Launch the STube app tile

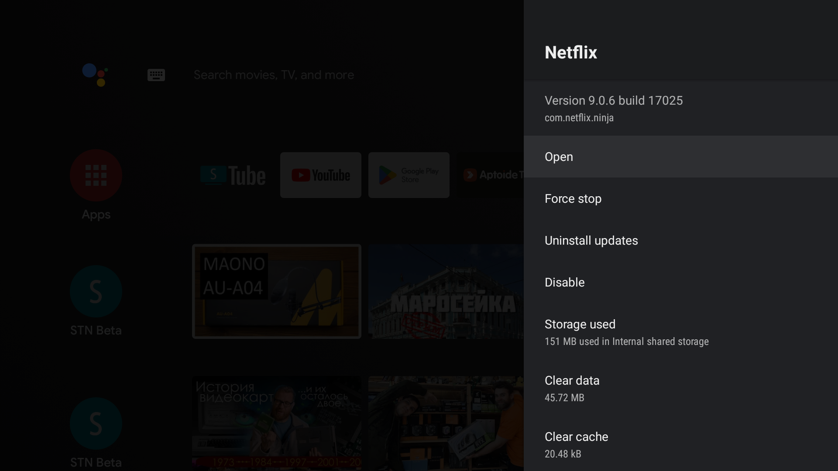233,175
